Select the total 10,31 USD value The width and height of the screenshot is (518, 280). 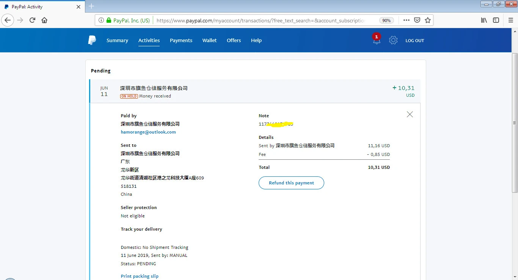pyautogui.click(x=379, y=167)
